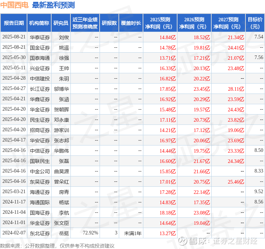Select the 海通国际 institution cell
Screen dimensions: 265x249
coord(40,202)
